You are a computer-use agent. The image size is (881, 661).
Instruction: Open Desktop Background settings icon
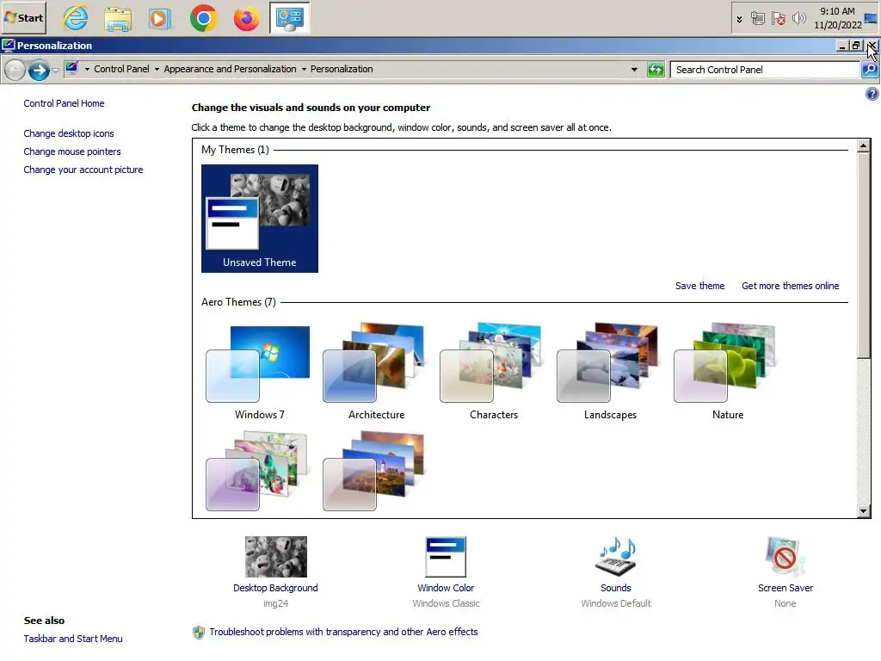click(x=276, y=557)
